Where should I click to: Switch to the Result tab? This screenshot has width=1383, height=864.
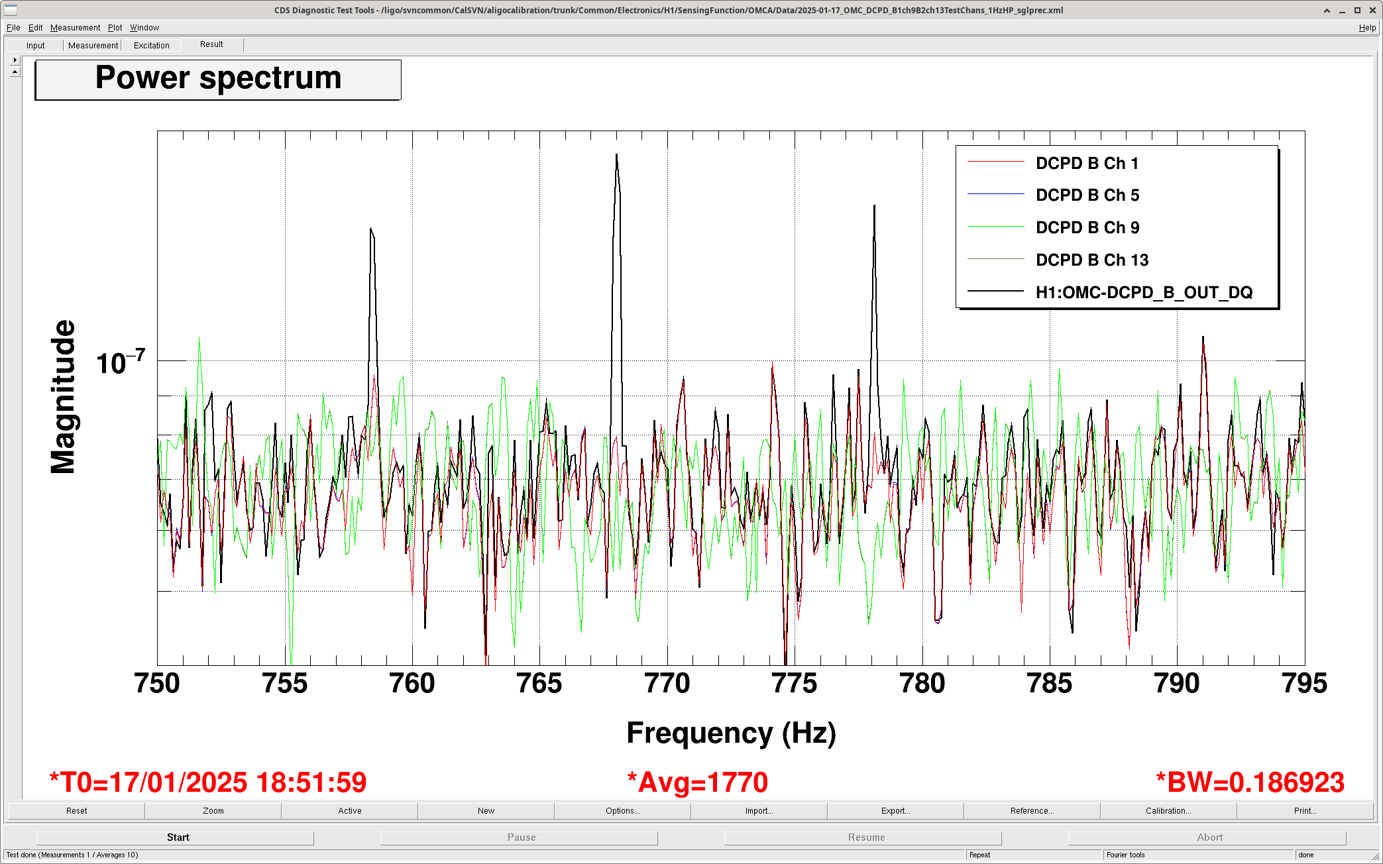tap(211, 44)
